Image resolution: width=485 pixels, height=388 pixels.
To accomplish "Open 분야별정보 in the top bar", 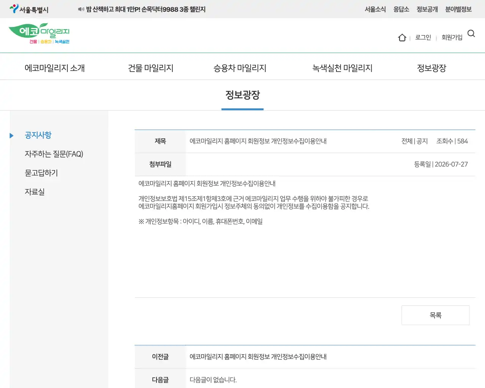I will (458, 9).
